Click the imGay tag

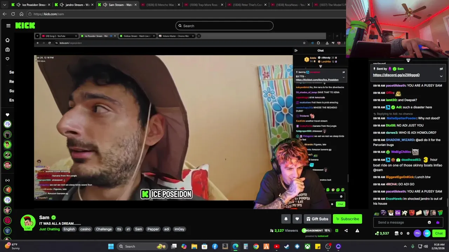tap(179, 229)
